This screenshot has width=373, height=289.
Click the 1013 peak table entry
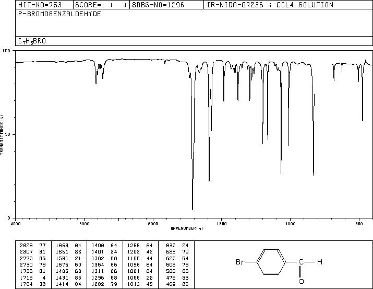[x=140, y=284]
